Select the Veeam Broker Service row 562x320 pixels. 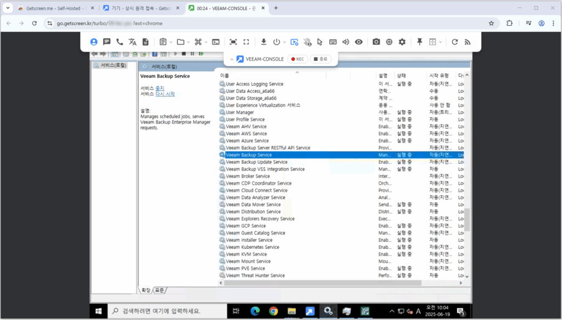pos(341,176)
